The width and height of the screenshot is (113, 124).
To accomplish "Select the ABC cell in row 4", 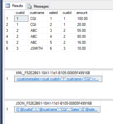I will (38, 37).
